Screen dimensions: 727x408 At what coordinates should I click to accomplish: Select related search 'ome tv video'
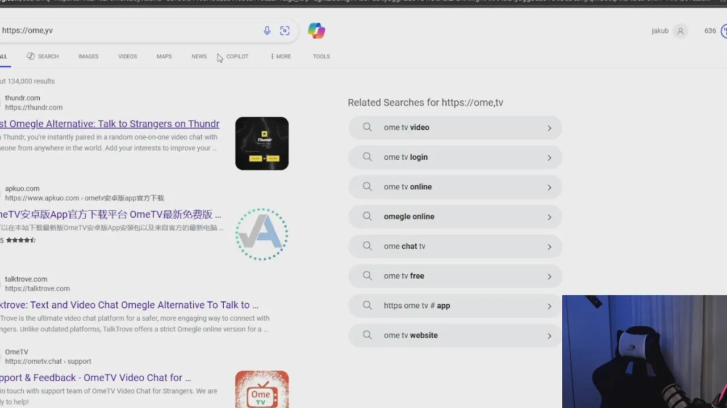click(455, 127)
